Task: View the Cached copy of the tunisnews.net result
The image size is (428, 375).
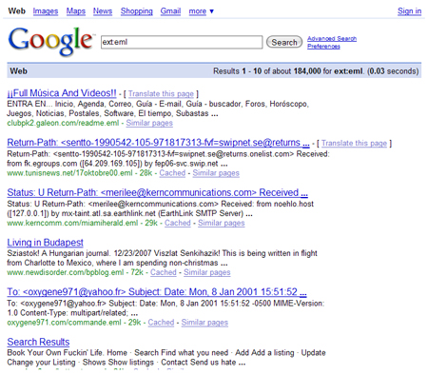Action: click(172, 173)
